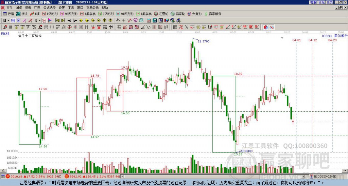Open the 文件 menu
348x186 pixels.
pos(10,8)
